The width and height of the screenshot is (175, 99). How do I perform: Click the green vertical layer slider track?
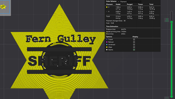(171, 59)
